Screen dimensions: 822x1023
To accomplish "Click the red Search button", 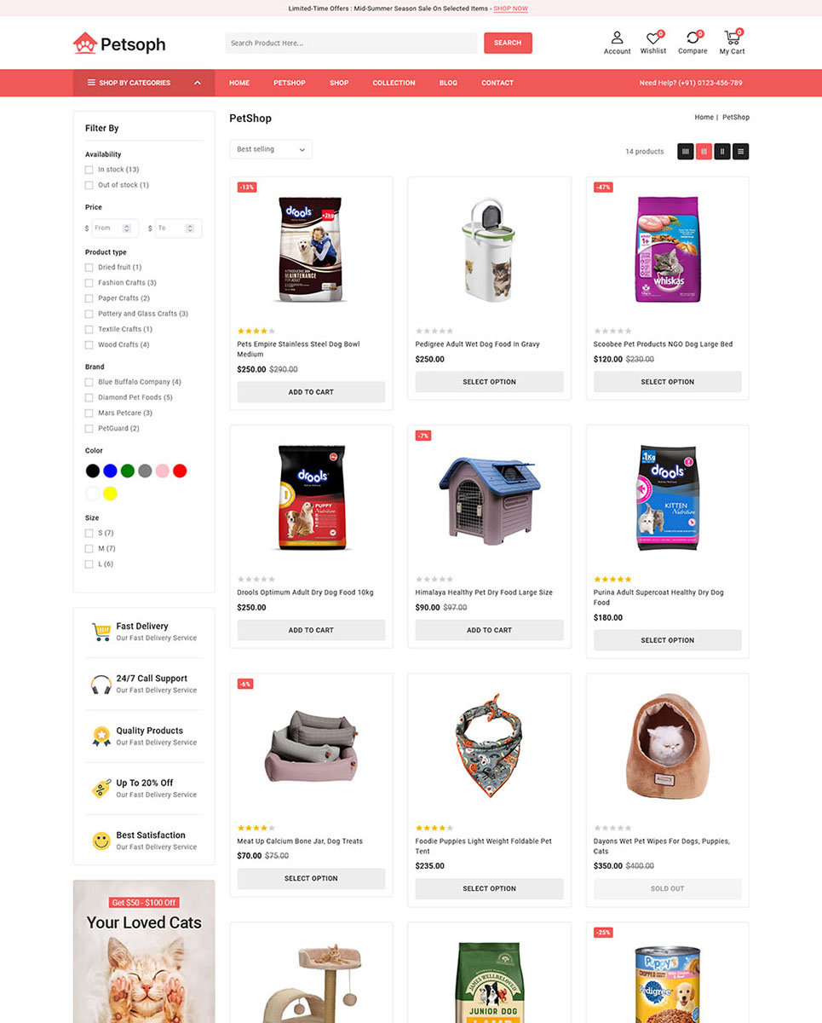I will (x=508, y=43).
